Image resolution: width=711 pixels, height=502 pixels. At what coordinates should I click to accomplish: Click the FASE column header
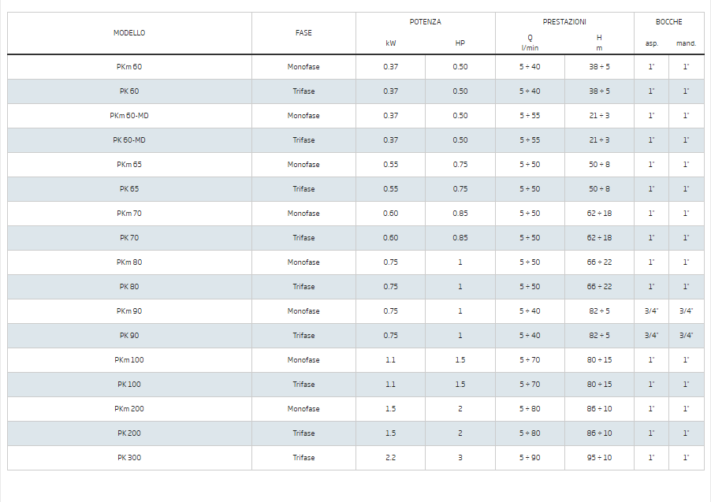point(303,33)
